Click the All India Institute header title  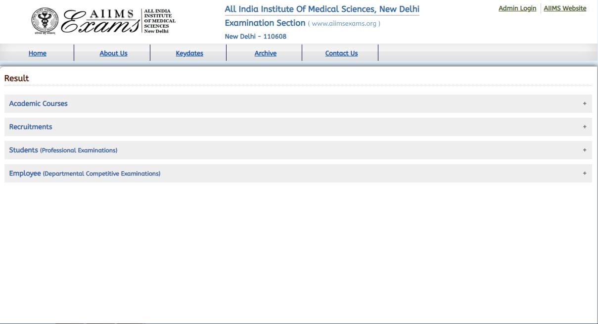pos(322,9)
